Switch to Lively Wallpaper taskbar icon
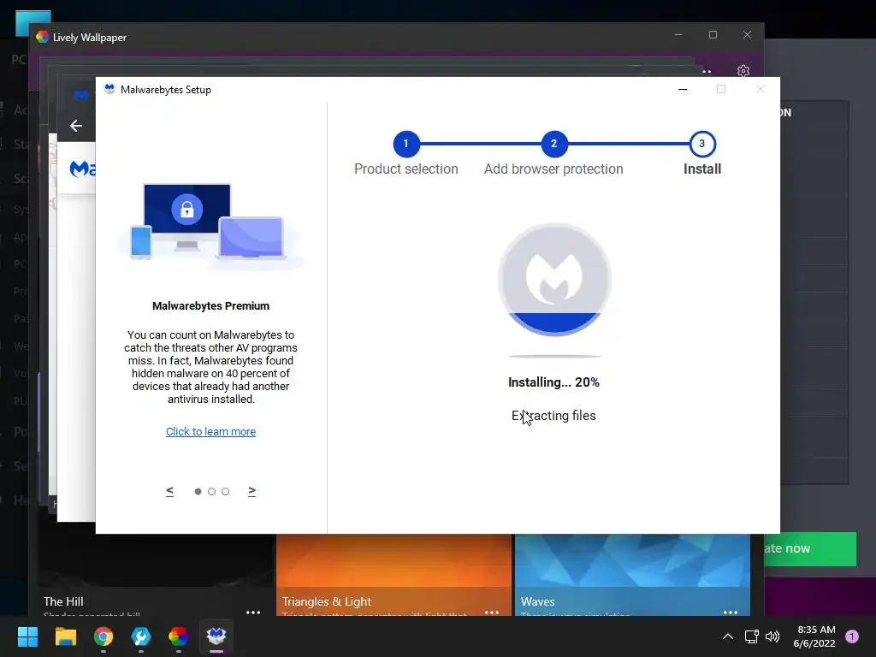 178,636
